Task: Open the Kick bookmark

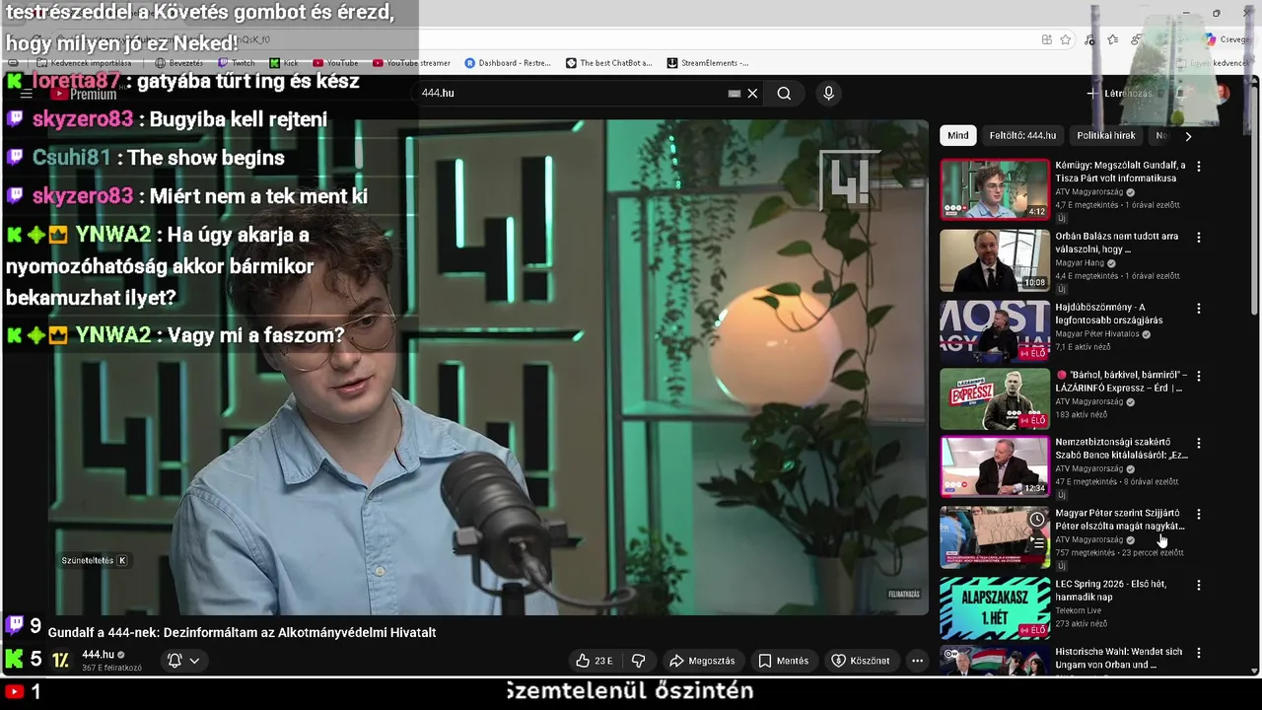Action: (x=284, y=63)
